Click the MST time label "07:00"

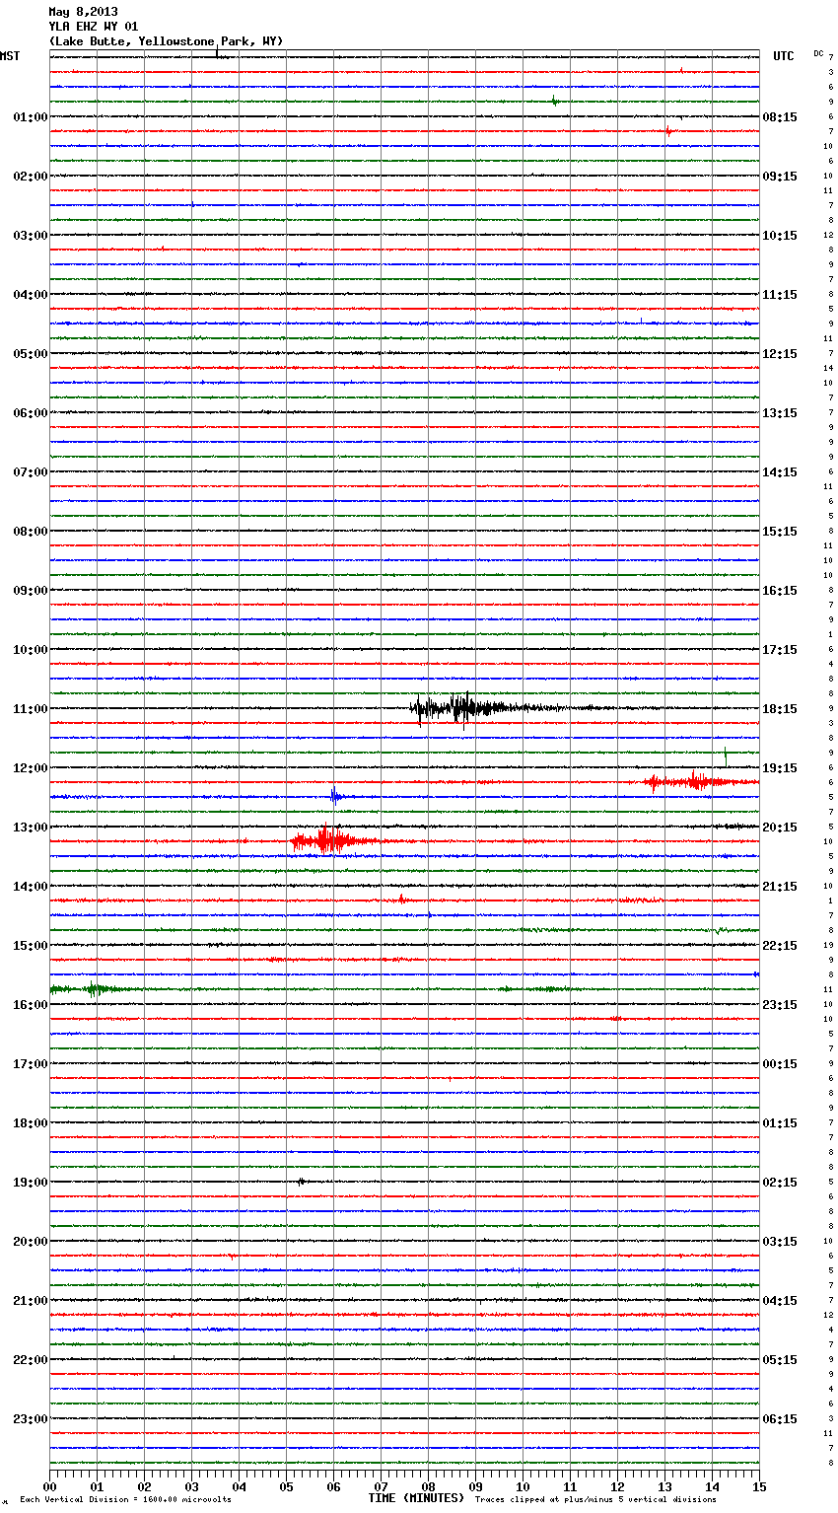pyautogui.click(x=31, y=472)
